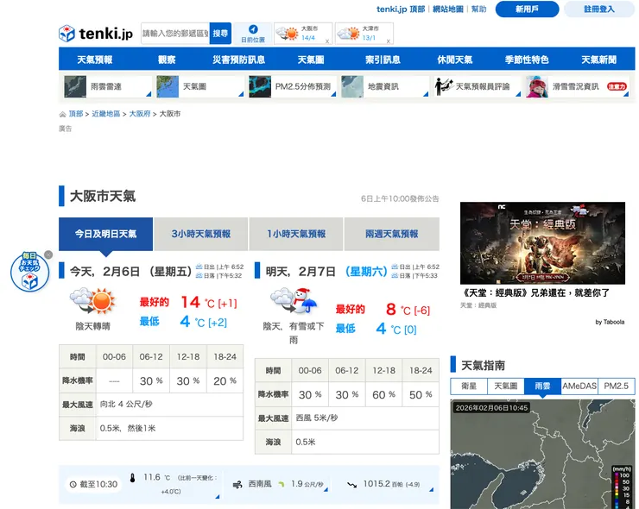
Task: Click tomorrow's sunset icon
Action: point(395,276)
